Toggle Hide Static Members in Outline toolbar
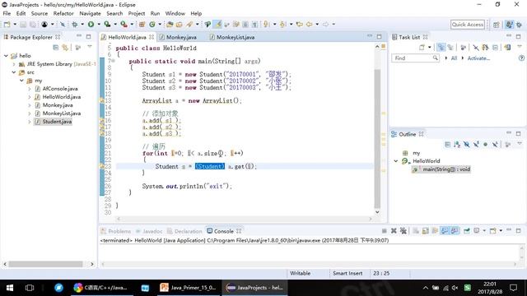This screenshot has height=296, width=527. [476, 145]
